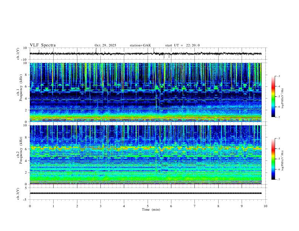Click the time axis tick label "0"
This screenshot has width=299, height=231.
tap(30, 206)
